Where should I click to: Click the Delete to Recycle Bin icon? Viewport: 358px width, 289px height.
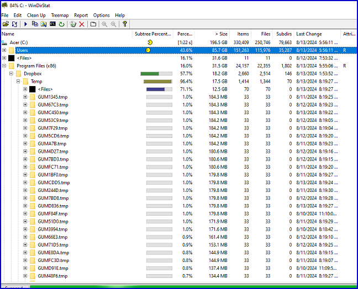[73, 24]
